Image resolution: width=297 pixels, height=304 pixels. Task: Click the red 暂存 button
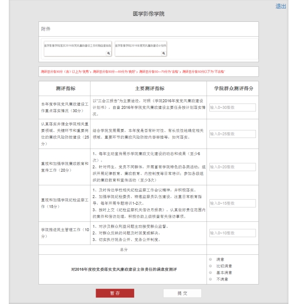[x=115, y=293]
